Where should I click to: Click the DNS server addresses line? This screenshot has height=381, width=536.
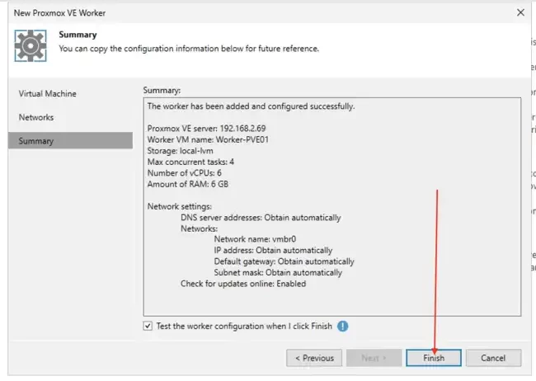261,218
